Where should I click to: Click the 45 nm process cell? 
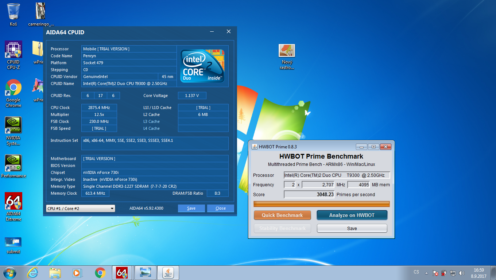[167, 77]
